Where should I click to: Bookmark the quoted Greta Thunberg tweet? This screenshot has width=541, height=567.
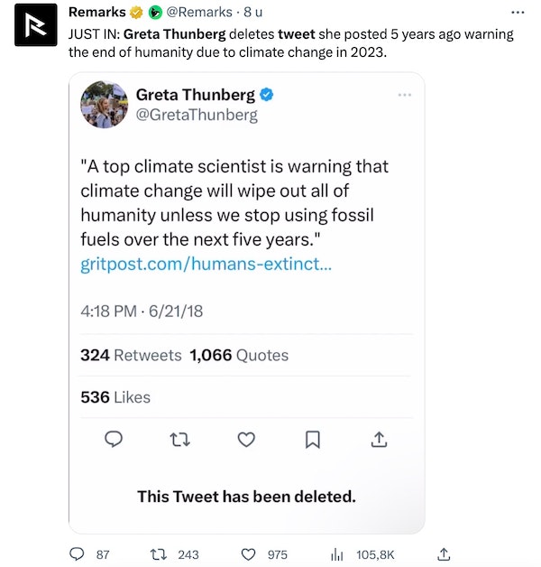312,440
